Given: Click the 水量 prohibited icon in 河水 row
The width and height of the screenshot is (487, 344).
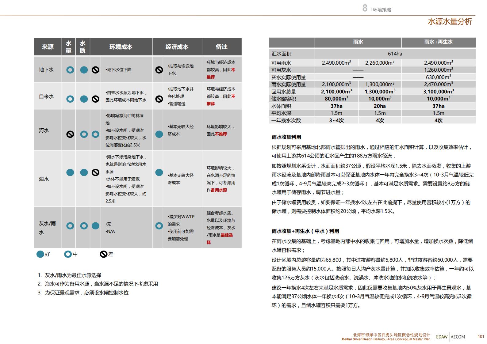Looking at the screenshot, I should coord(70,134).
